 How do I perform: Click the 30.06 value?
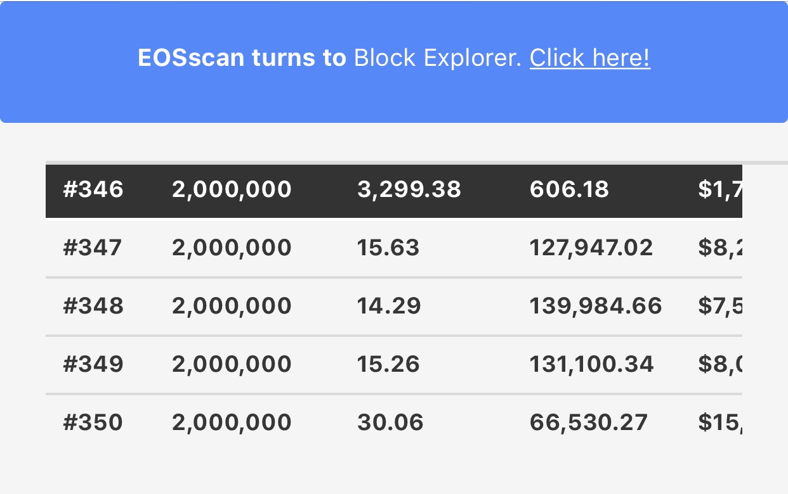click(390, 422)
